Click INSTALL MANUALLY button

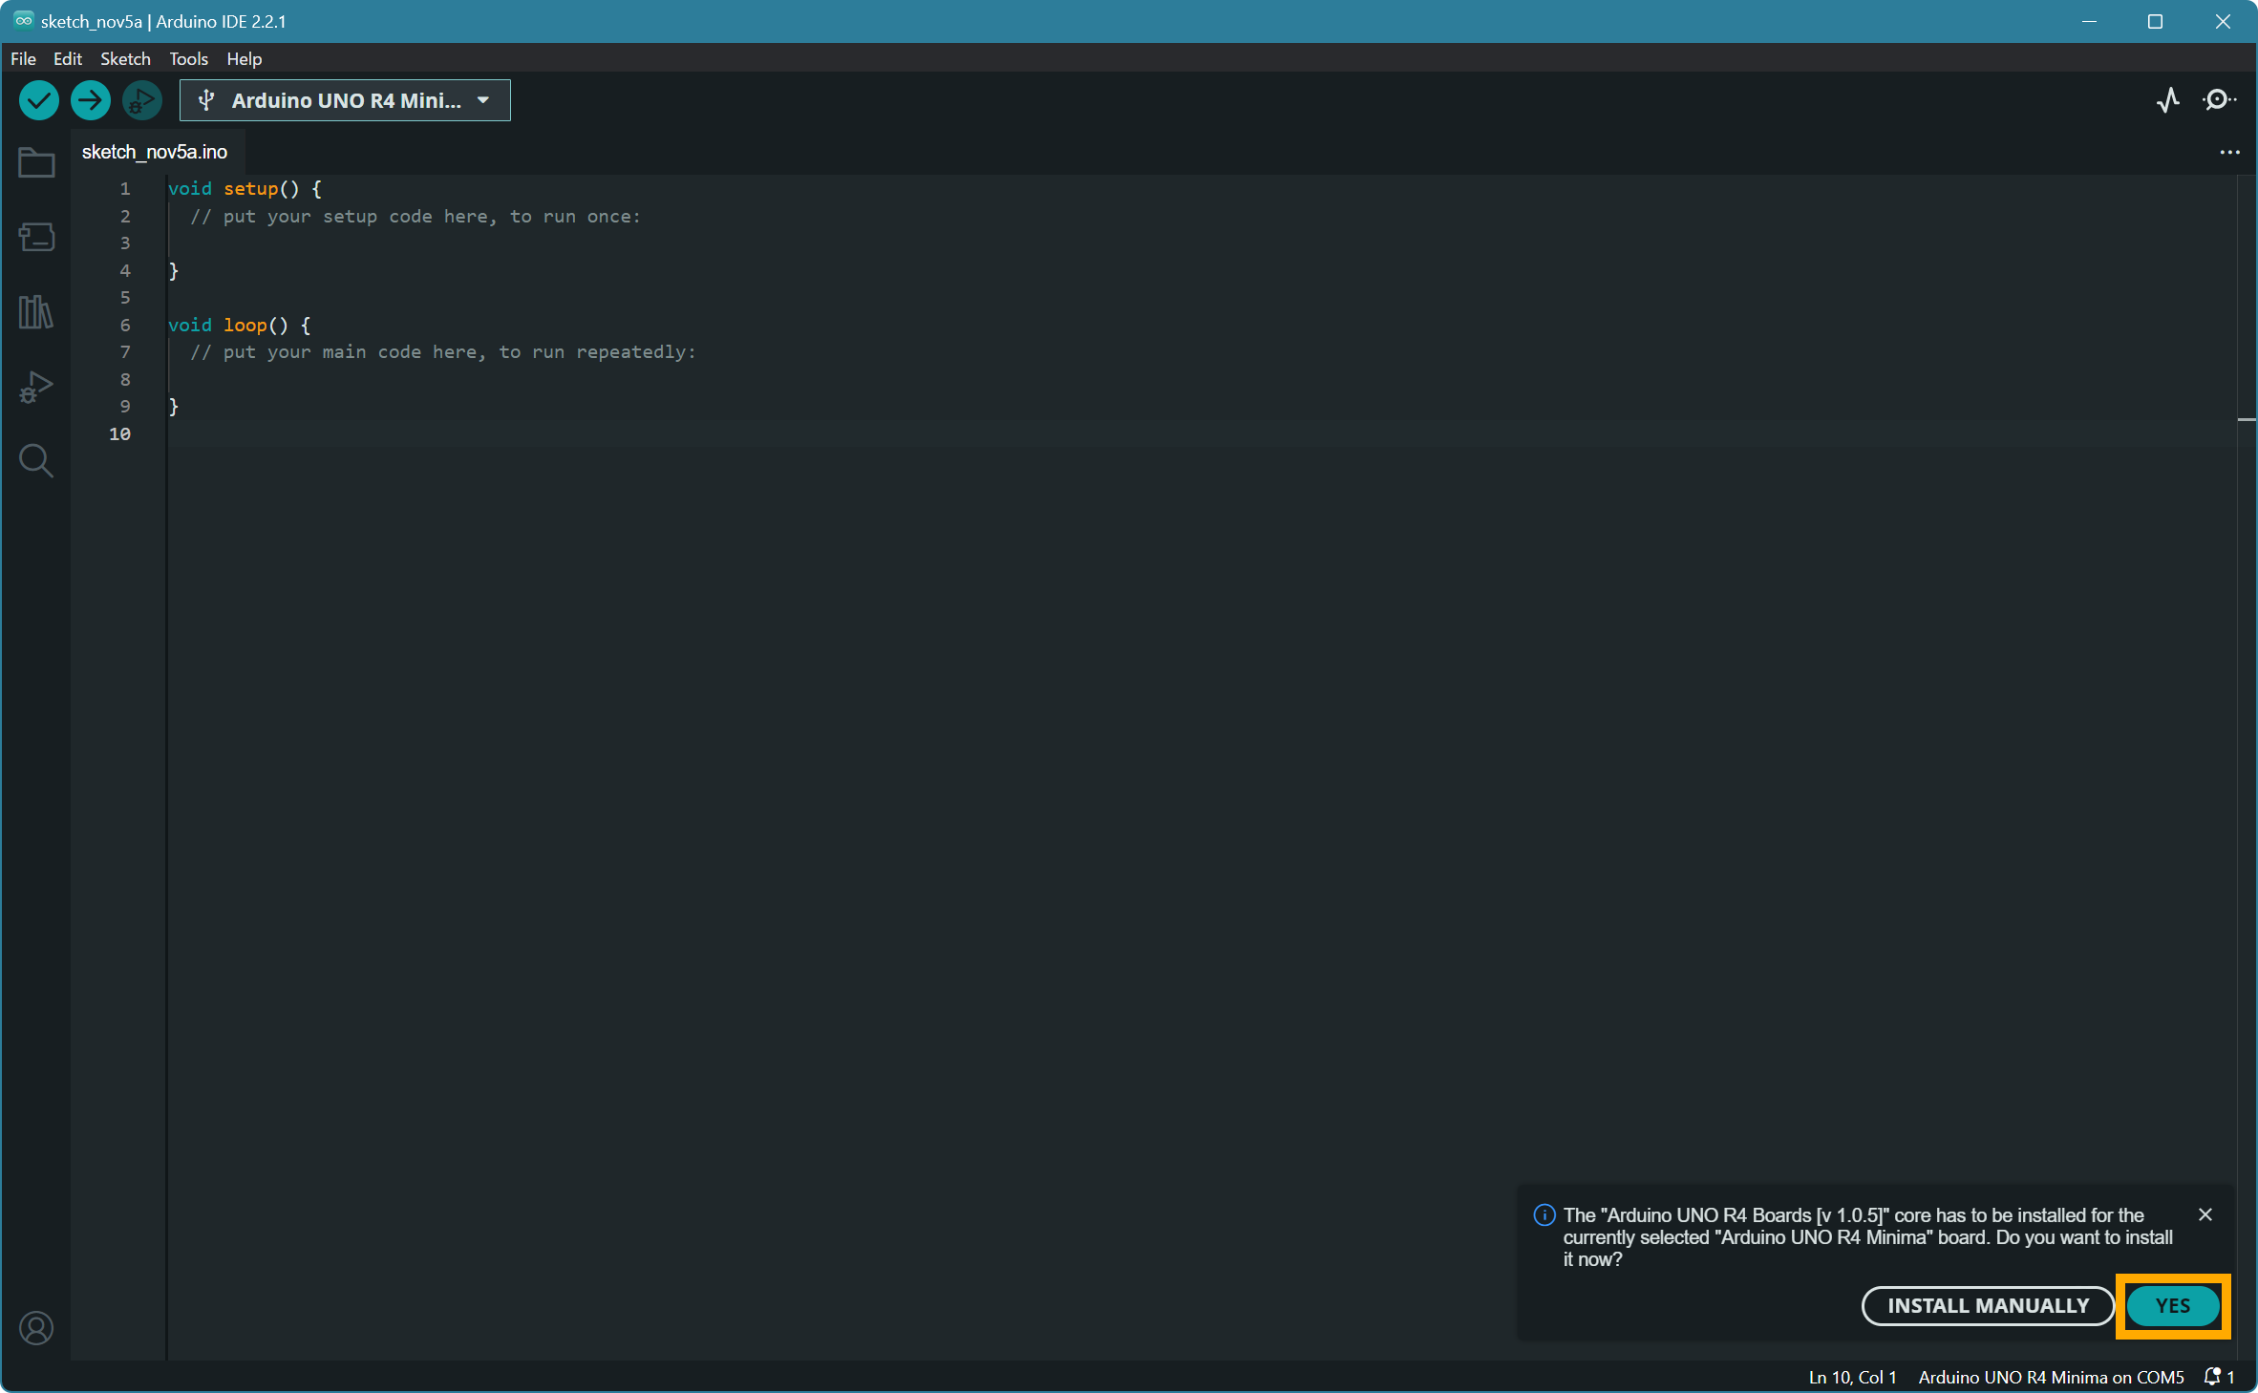point(1987,1304)
